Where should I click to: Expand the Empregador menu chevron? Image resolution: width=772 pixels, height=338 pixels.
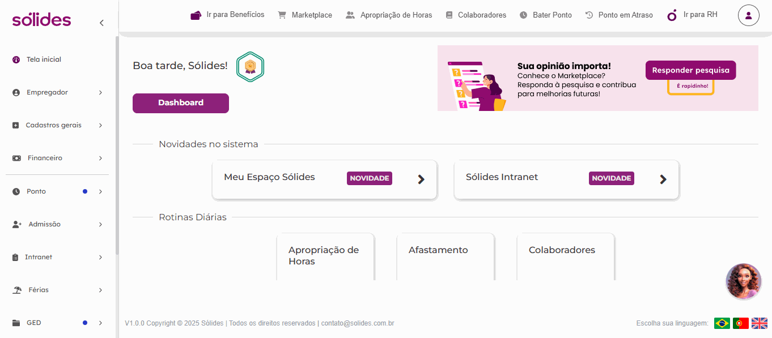tap(100, 92)
